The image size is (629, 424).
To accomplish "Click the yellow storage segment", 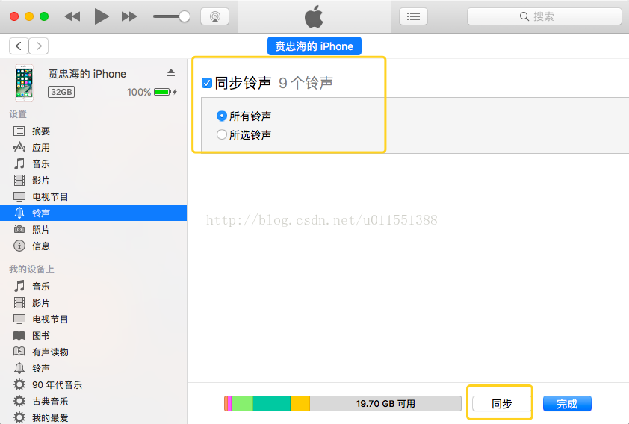I will click(x=300, y=404).
